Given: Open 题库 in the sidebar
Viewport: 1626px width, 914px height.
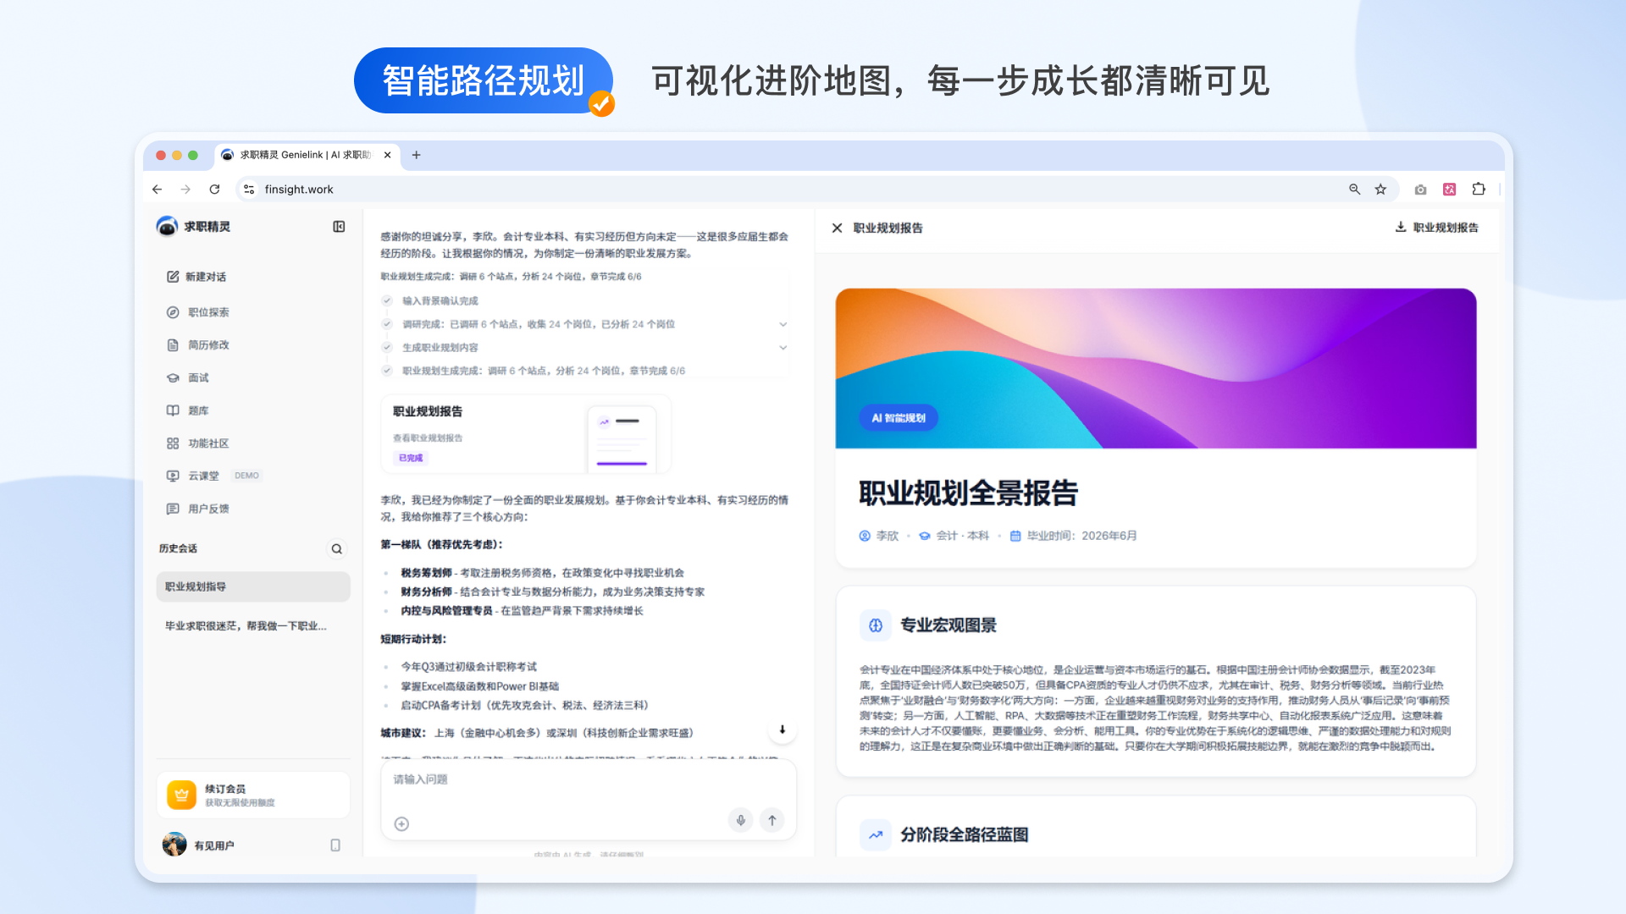Looking at the screenshot, I should pyautogui.click(x=188, y=410).
